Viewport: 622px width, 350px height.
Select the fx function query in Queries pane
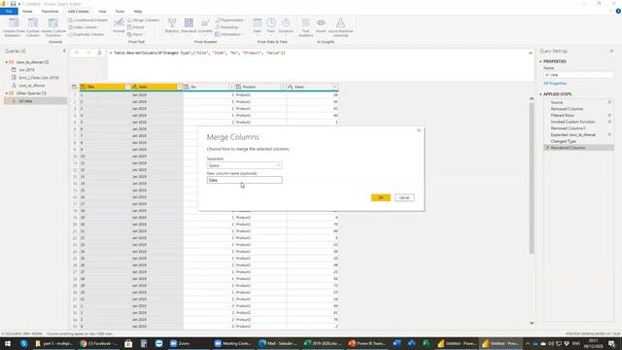coord(32,86)
